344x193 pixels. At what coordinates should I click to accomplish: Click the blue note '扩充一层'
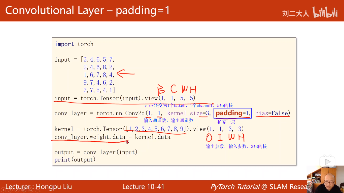coord(226,122)
